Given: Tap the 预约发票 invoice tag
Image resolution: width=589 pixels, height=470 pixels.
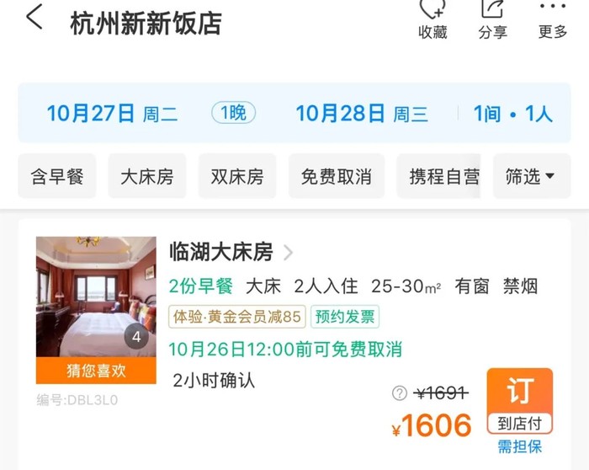Looking at the screenshot, I should tap(345, 317).
